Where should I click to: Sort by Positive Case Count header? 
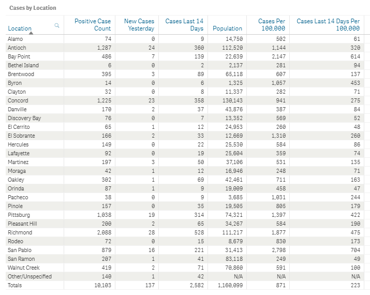tap(93, 25)
